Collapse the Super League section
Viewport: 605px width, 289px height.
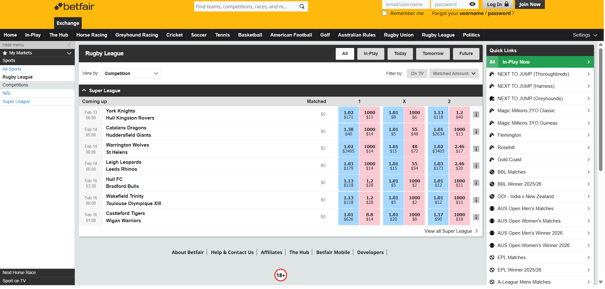(x=84, y=91)
